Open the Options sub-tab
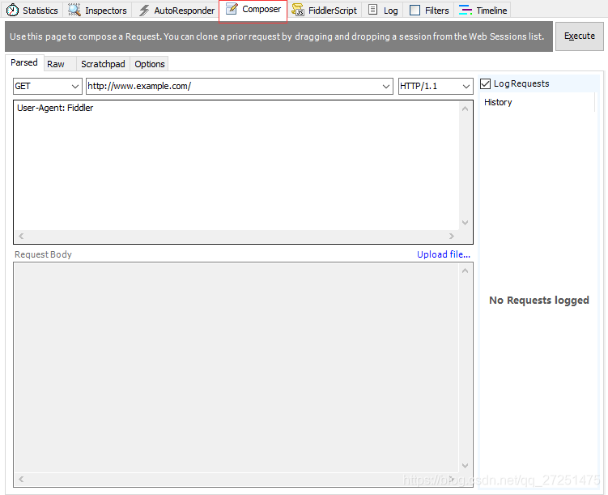608x495 pixels. (149, 64)
